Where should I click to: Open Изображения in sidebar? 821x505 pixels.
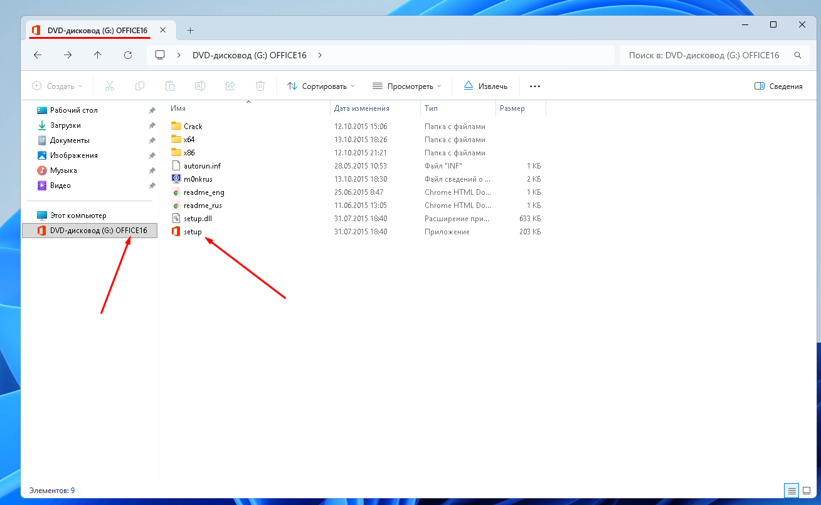point(73,155)
